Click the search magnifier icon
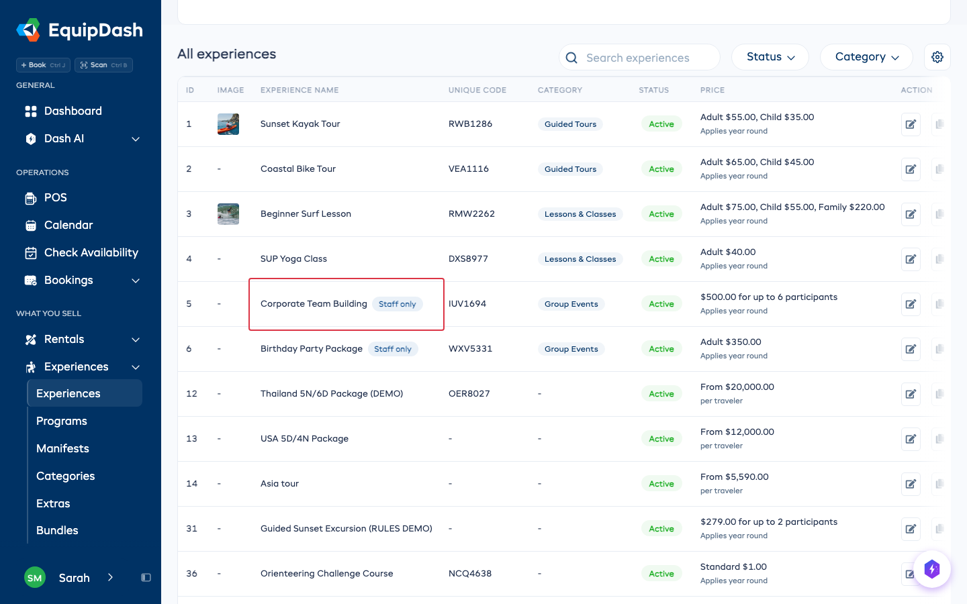 (571, 58)
